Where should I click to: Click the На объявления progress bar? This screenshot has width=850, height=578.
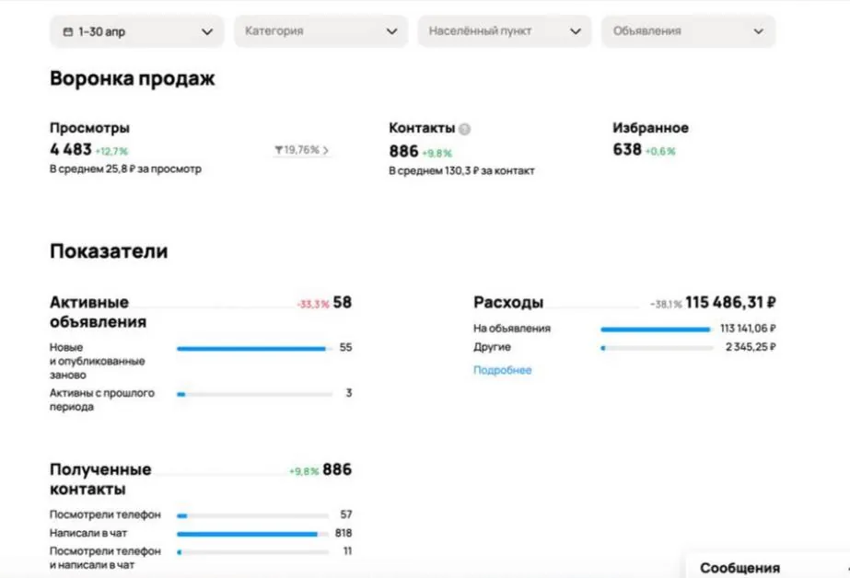click(x=656, y=329)
